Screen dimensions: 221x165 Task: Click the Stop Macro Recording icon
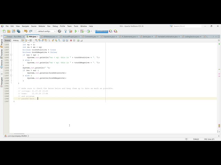tap(74, 41)
